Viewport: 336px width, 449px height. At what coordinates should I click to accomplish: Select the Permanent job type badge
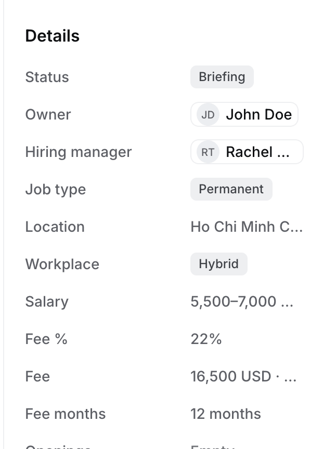click(x=231, y=189)
